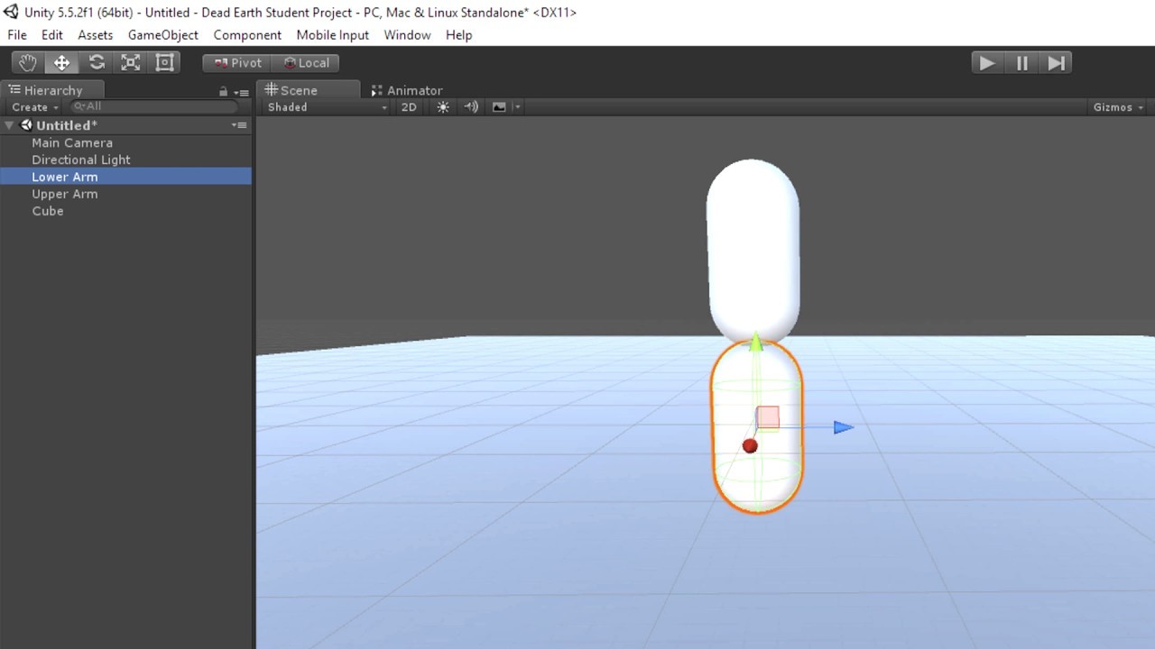Screen dimensions: 1155x649
Task: Open the Gizmos dropdown
Action: [x=1118, y=107]
